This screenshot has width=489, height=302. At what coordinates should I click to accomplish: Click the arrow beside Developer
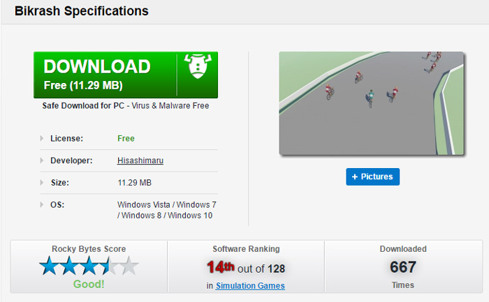pos(42,160)
